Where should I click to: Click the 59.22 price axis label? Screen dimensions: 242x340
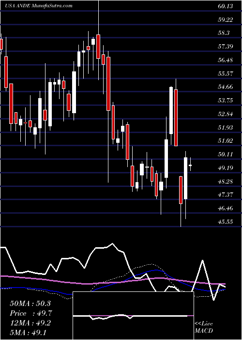tap(226, 20)
